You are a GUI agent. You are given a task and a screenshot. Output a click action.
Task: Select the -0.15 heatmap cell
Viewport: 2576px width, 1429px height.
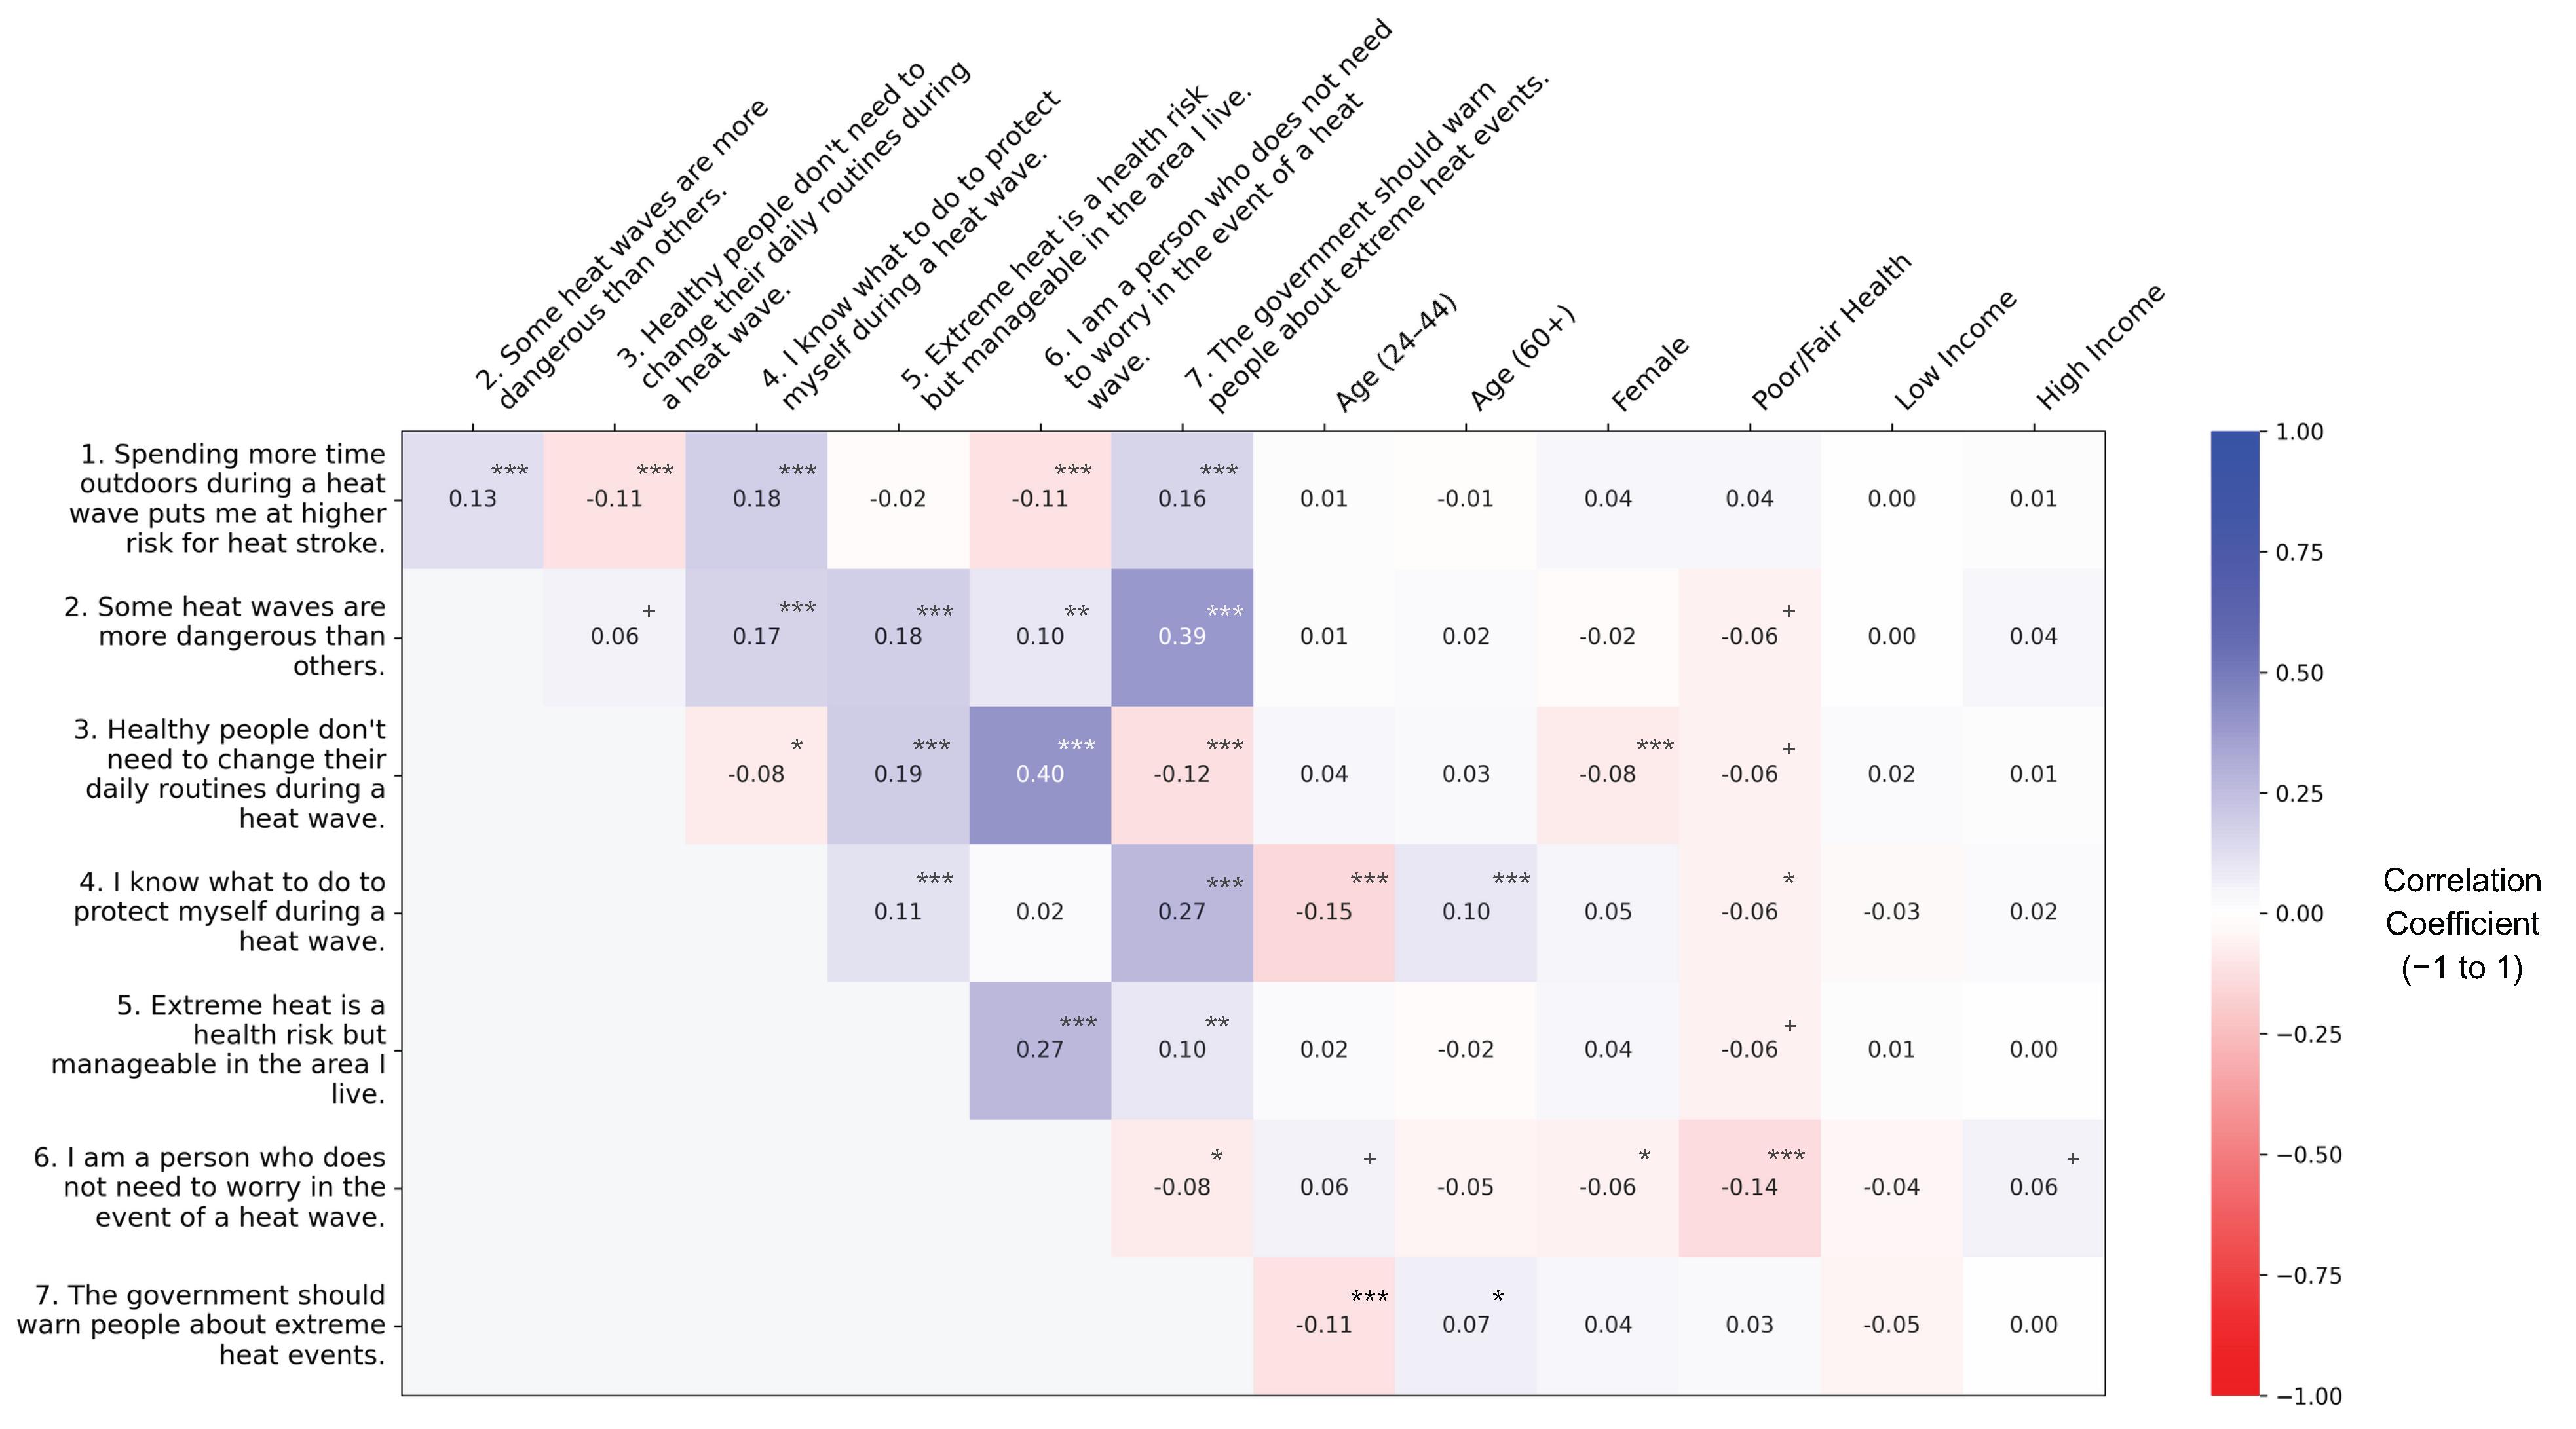(x=1323, y=912)
